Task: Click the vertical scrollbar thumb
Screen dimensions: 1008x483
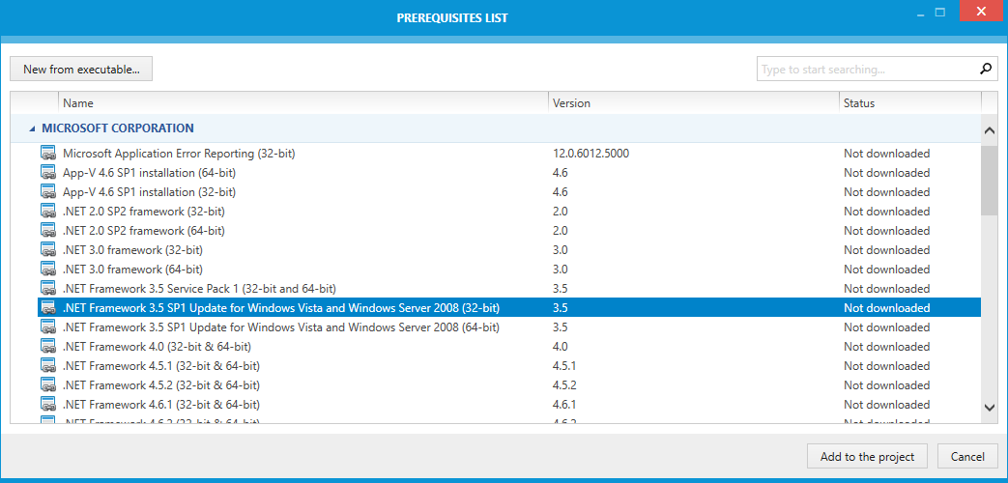Action: pos(990,181)
